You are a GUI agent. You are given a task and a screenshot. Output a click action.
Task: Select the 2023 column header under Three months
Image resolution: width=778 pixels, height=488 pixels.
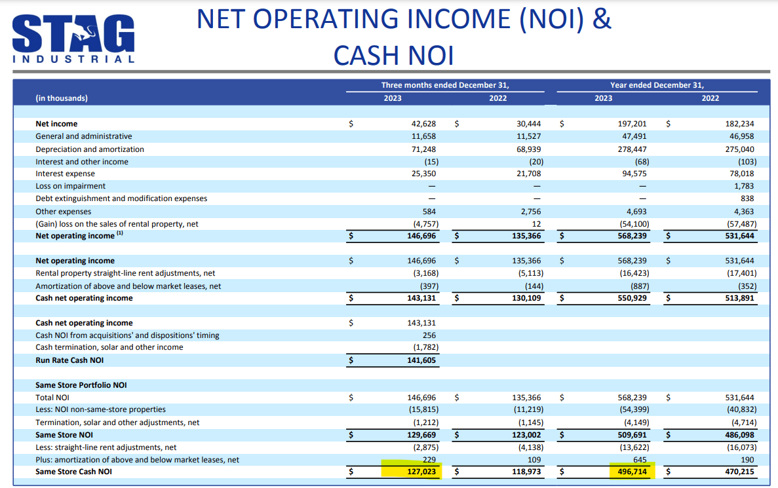coord(392,98)
